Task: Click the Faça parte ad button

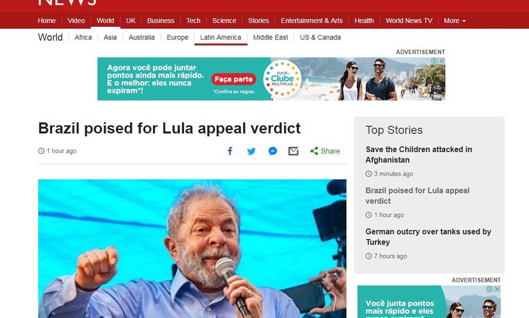Action: click(x=233, y=79)
